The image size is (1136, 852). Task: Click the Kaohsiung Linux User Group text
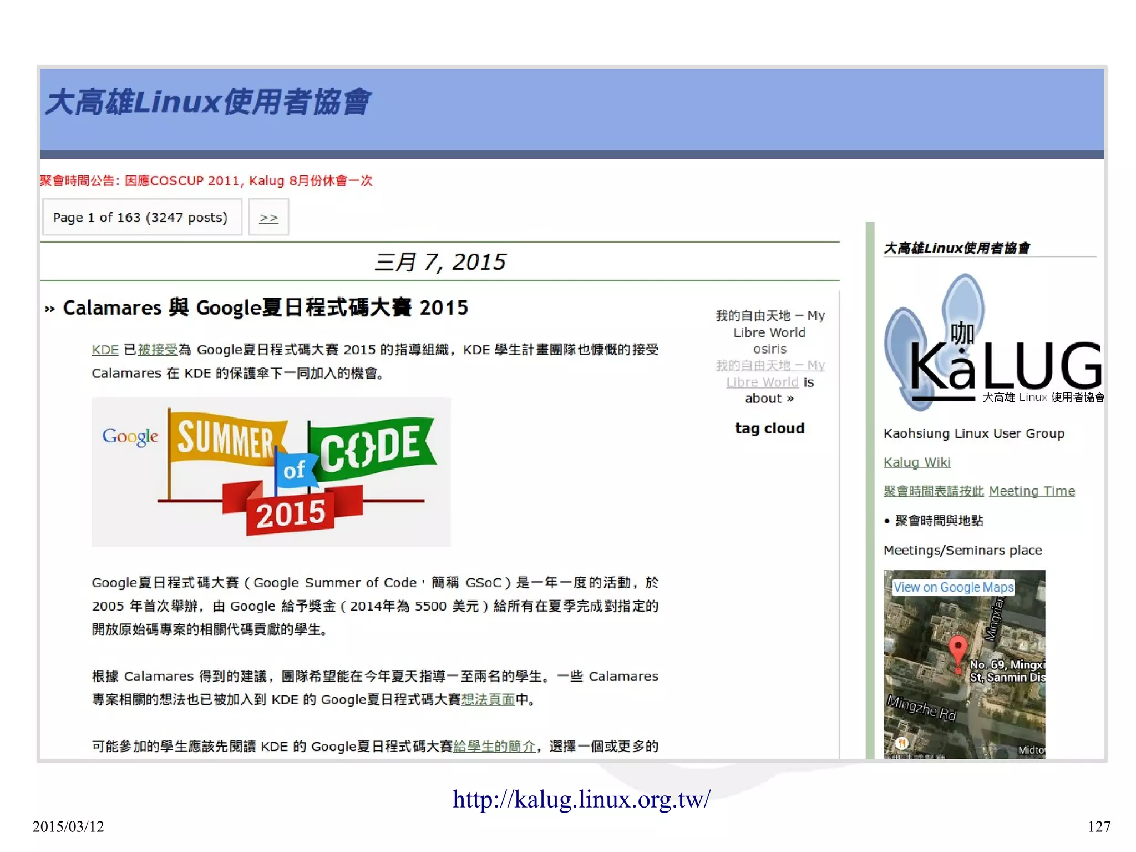[974, 433]
